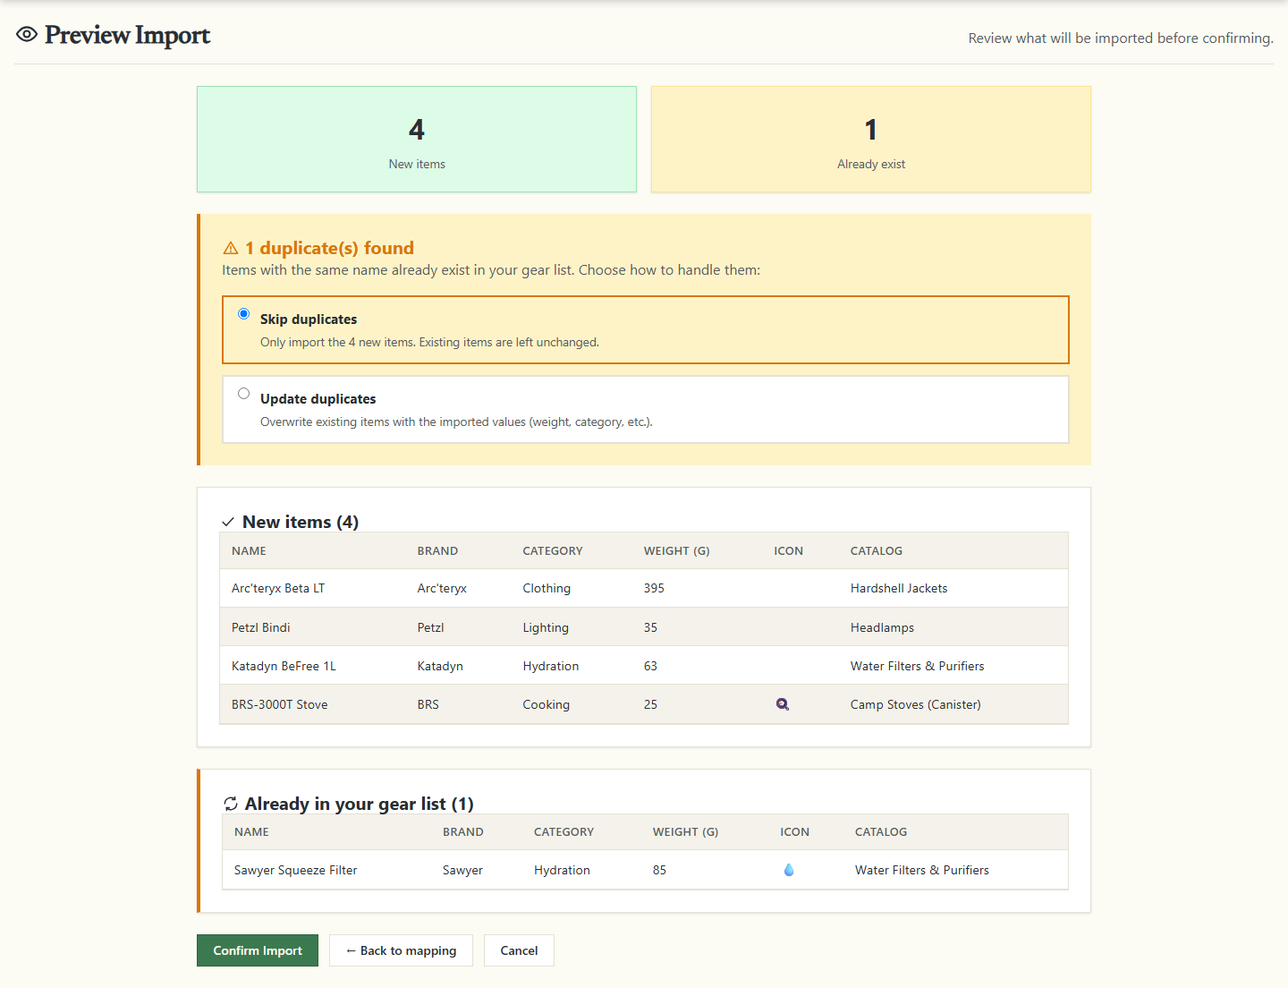Click the 4 New items summary card
Viewport: 1288px width, 988px height.
pyautogui.click(x=417, y=140)
